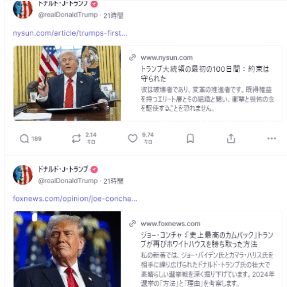Image resolution: width=287 pixels, height=287 pixels.
Task: Click the ドナルド・J・トランプ name on second post
Action: [63, 169]
